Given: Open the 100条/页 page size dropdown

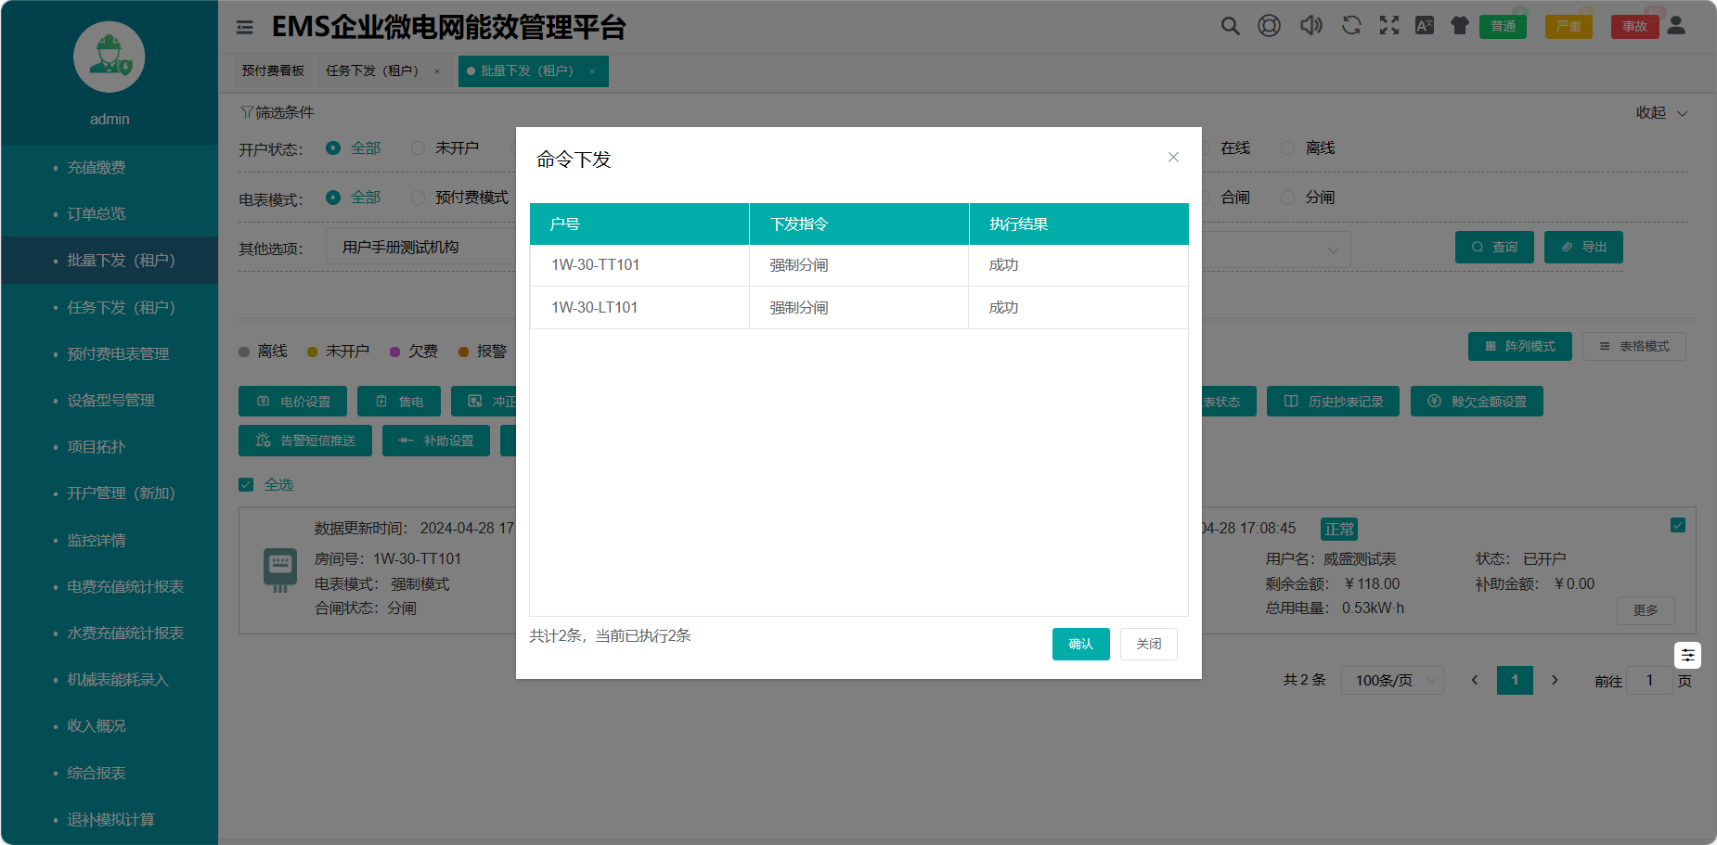Looking at the screenshot, I should [1396, 681].
